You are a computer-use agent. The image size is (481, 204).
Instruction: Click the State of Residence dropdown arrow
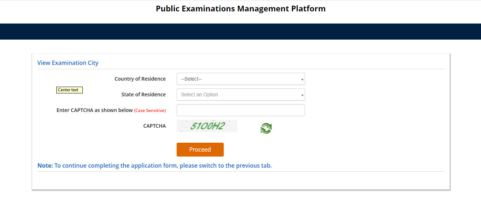point(302,95)
